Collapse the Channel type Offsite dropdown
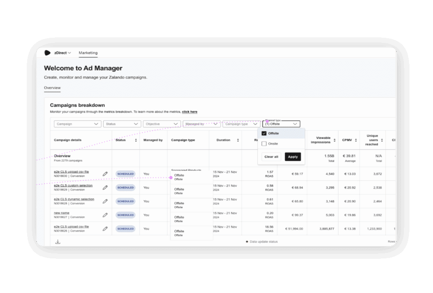 (281, 124)
